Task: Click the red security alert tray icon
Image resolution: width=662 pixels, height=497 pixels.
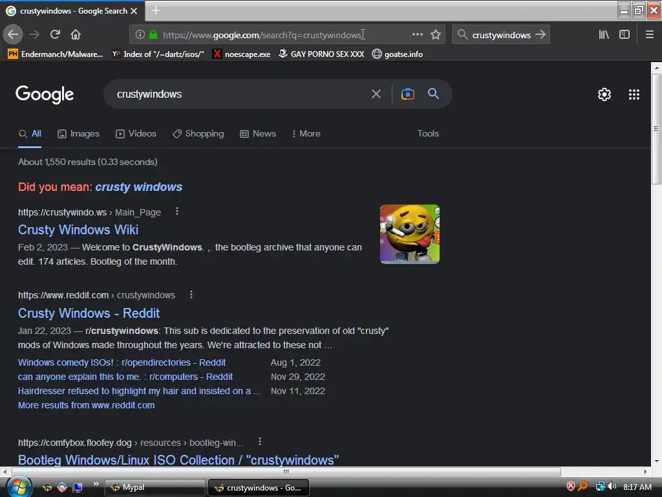Action: click(x=570, y=487)
